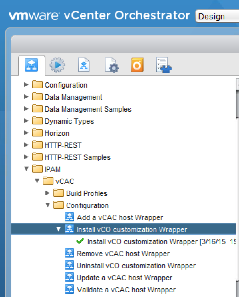
Task: Select the IPAM tree item
Action: (52, 169)
